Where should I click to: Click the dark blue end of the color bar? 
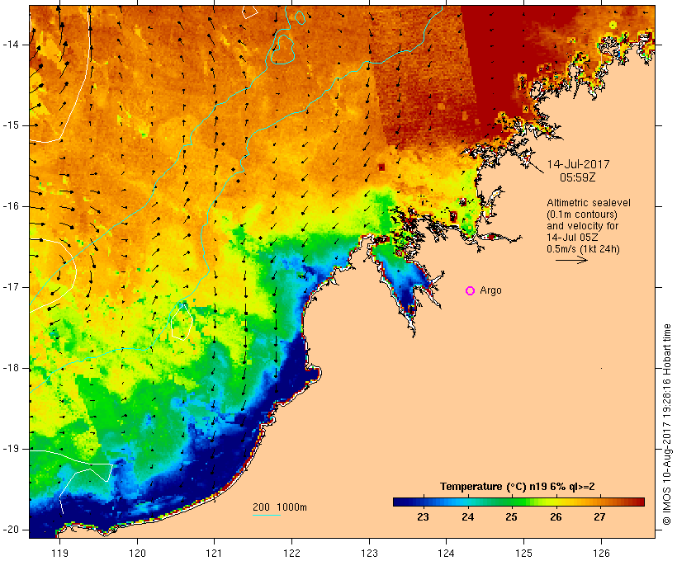[400, 502]
